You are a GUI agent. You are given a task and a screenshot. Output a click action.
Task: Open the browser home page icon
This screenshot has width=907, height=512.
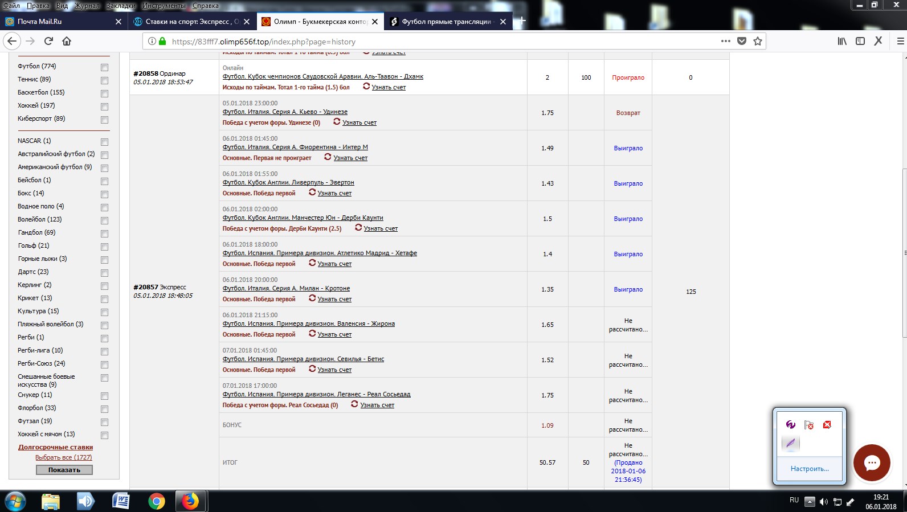tap(67, 41)
